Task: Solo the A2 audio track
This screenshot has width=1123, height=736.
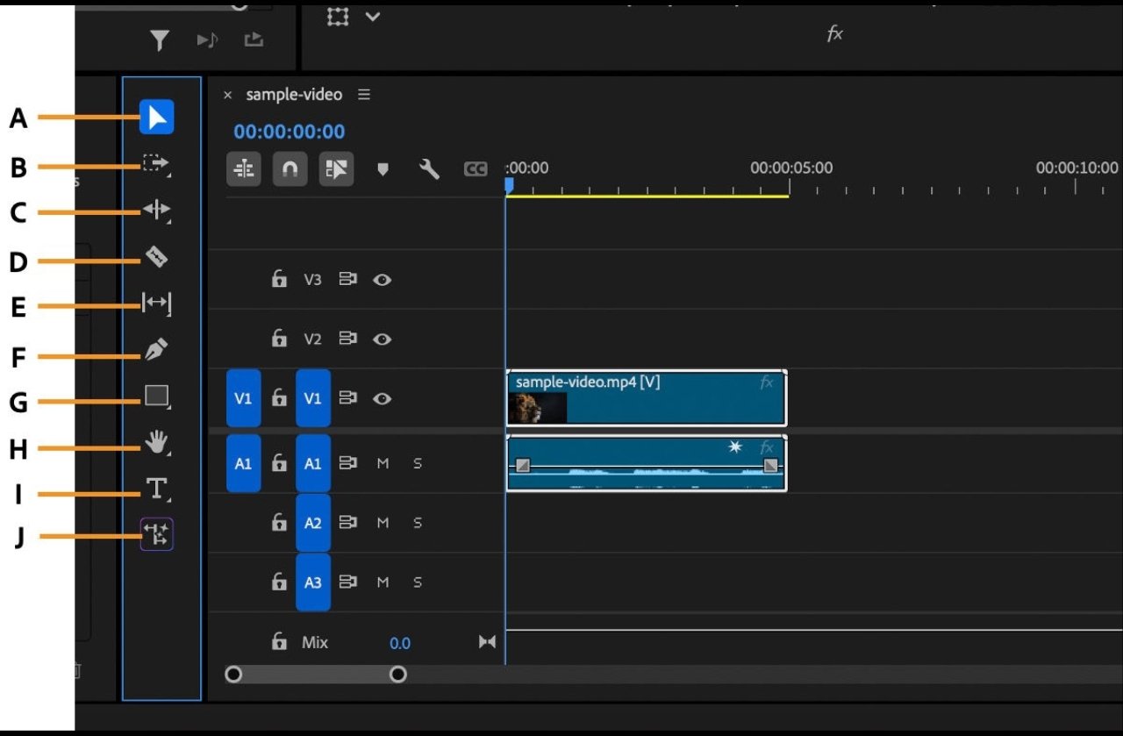Action: (418, 523)
